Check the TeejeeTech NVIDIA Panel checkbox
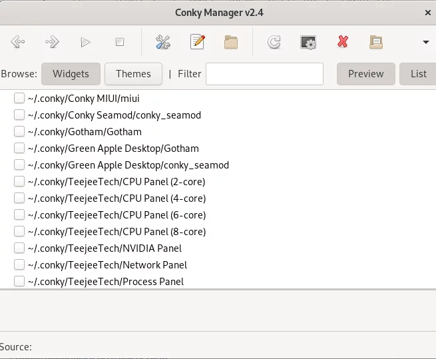The image size is (436, 359). pyautogui.click(x=19, y=248)
